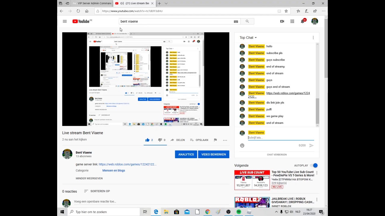
Task: Set these tabs aside
Action: pos(67,3)
